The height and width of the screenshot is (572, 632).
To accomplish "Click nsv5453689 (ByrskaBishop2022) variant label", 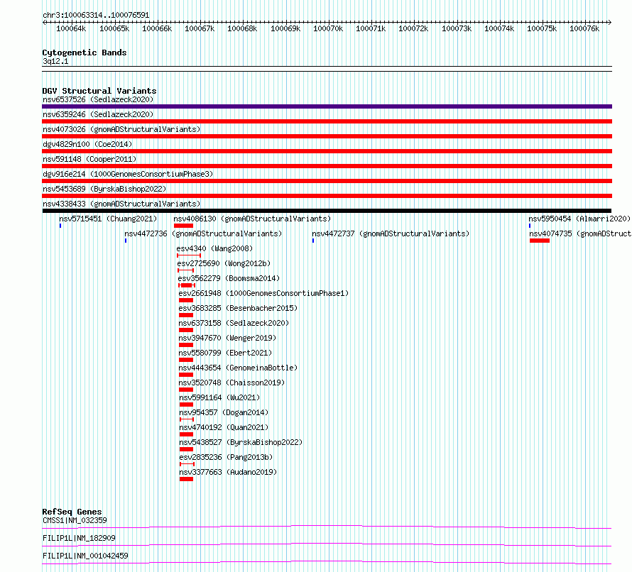I will [104, 189].
